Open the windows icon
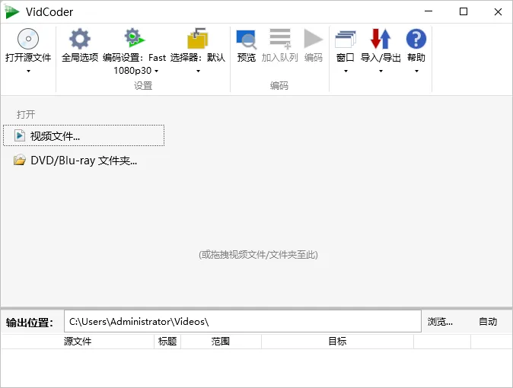Viewport: 513px width, 388px height. click(346, 40)
